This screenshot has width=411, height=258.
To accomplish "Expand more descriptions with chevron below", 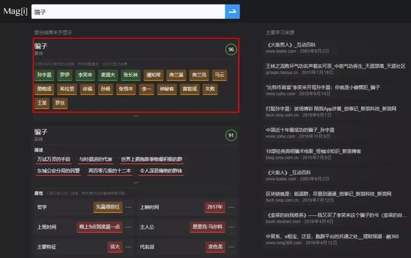I will (136, 182).
